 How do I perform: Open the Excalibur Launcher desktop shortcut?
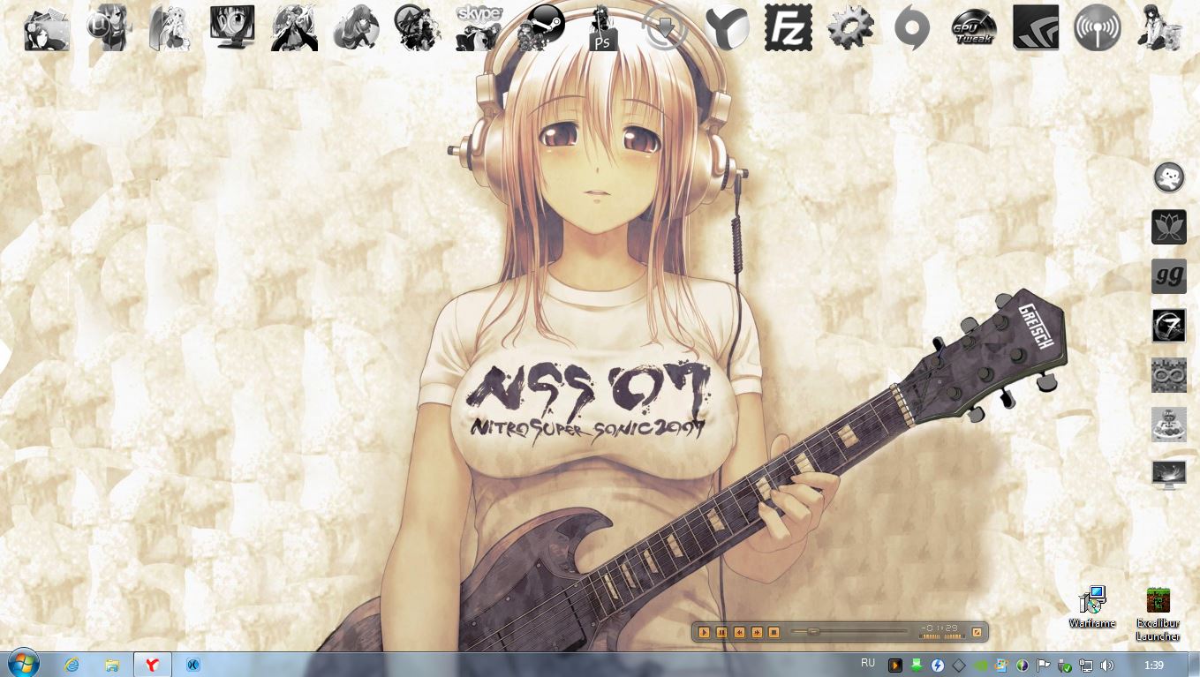coord(1158,613)
